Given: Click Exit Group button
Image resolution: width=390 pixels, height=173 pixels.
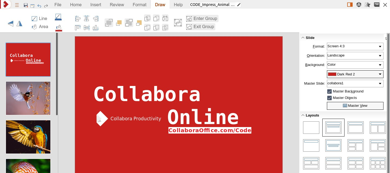Looking at the screenshot, I should [x=200, y=26].
